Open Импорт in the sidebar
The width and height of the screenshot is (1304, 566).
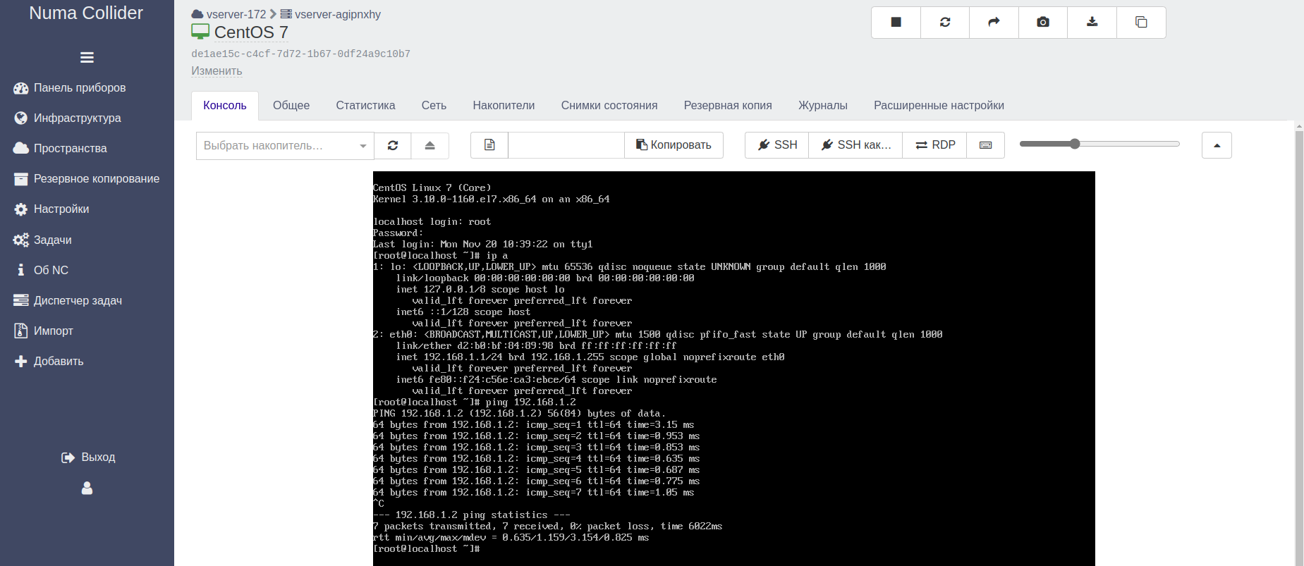[53, 331]
